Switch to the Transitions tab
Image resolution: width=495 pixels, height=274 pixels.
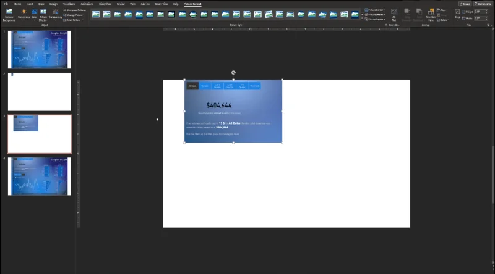click(x=69, y=4)
